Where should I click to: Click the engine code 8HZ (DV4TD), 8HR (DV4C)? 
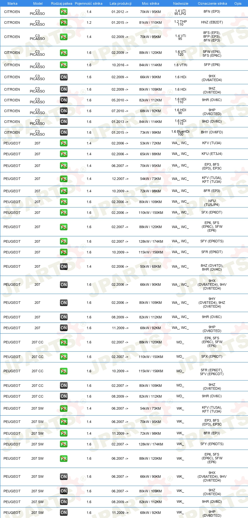[212, 267]
